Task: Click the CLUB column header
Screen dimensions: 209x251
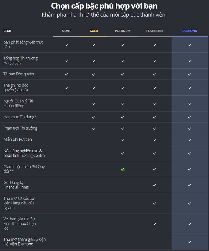Action: coord(7,31)
